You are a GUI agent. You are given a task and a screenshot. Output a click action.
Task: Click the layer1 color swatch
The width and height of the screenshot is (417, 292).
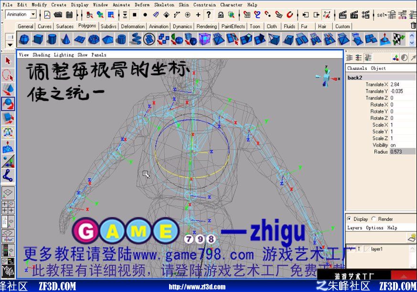coord(367,249)
